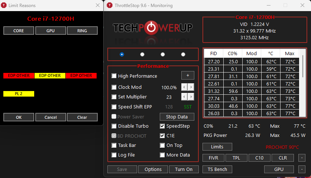Click the Mod column header
Screen dimensions: 311x178
pyautogui.click(x=252, y=54)
